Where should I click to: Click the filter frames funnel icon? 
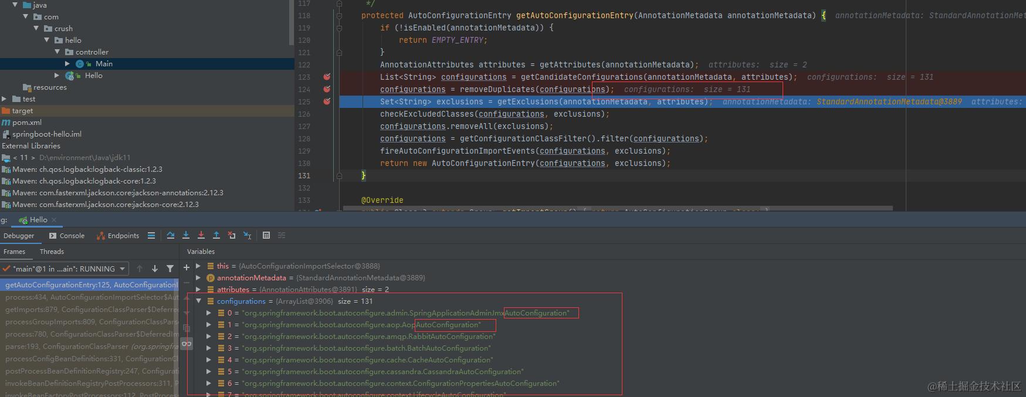(x=170, y=269)
